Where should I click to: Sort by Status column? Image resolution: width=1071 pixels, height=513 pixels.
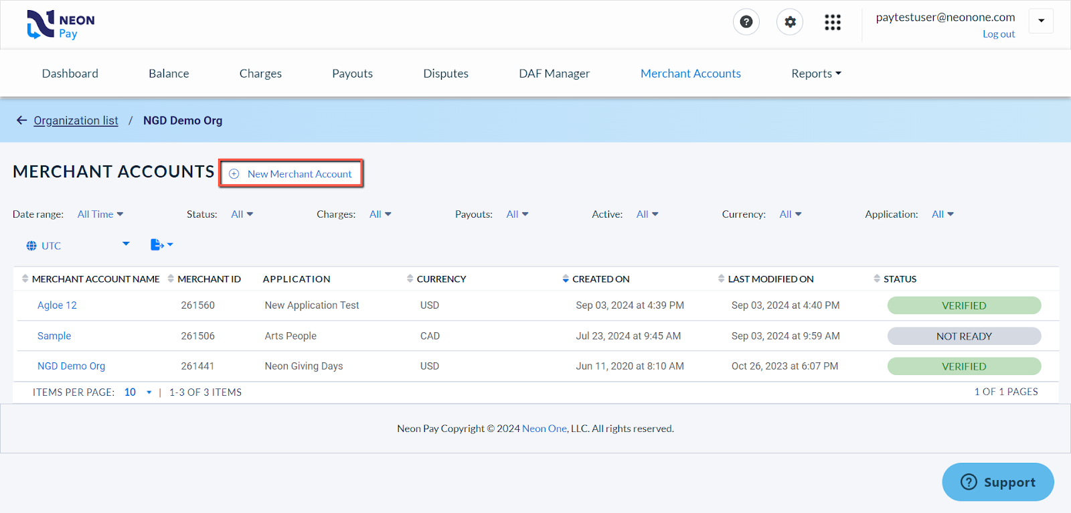click(x=895, y=279)
